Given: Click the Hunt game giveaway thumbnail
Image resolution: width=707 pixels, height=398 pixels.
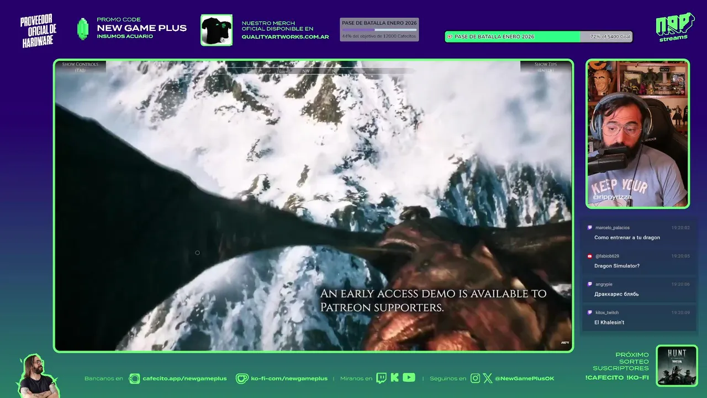Looking at the screenshot, I should (677, 366).
